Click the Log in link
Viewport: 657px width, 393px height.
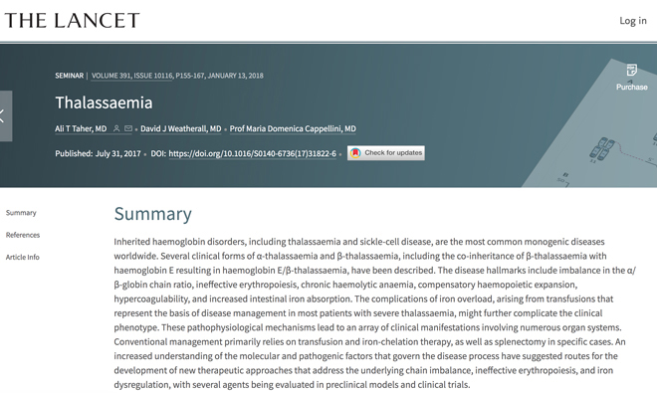click(x=633, y=21)
